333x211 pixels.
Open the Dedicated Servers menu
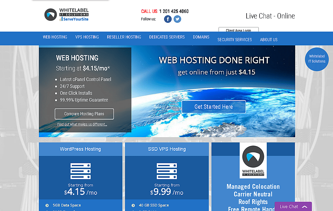(167, 37)
